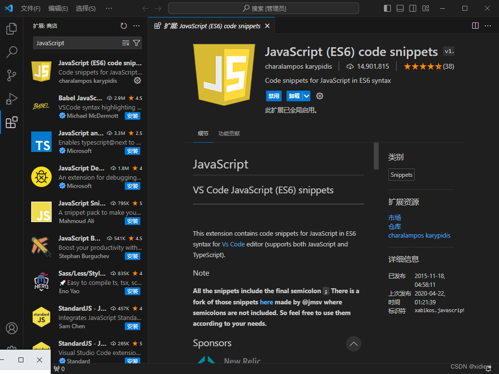Customize layout icon in title bar
Image resolution: width=499 pixels, height=374 pixels.
(x=425, y=8)
